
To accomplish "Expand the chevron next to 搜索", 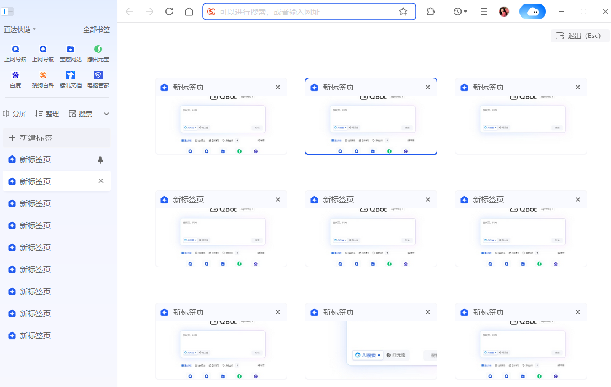I will click(x=105, y=114).
